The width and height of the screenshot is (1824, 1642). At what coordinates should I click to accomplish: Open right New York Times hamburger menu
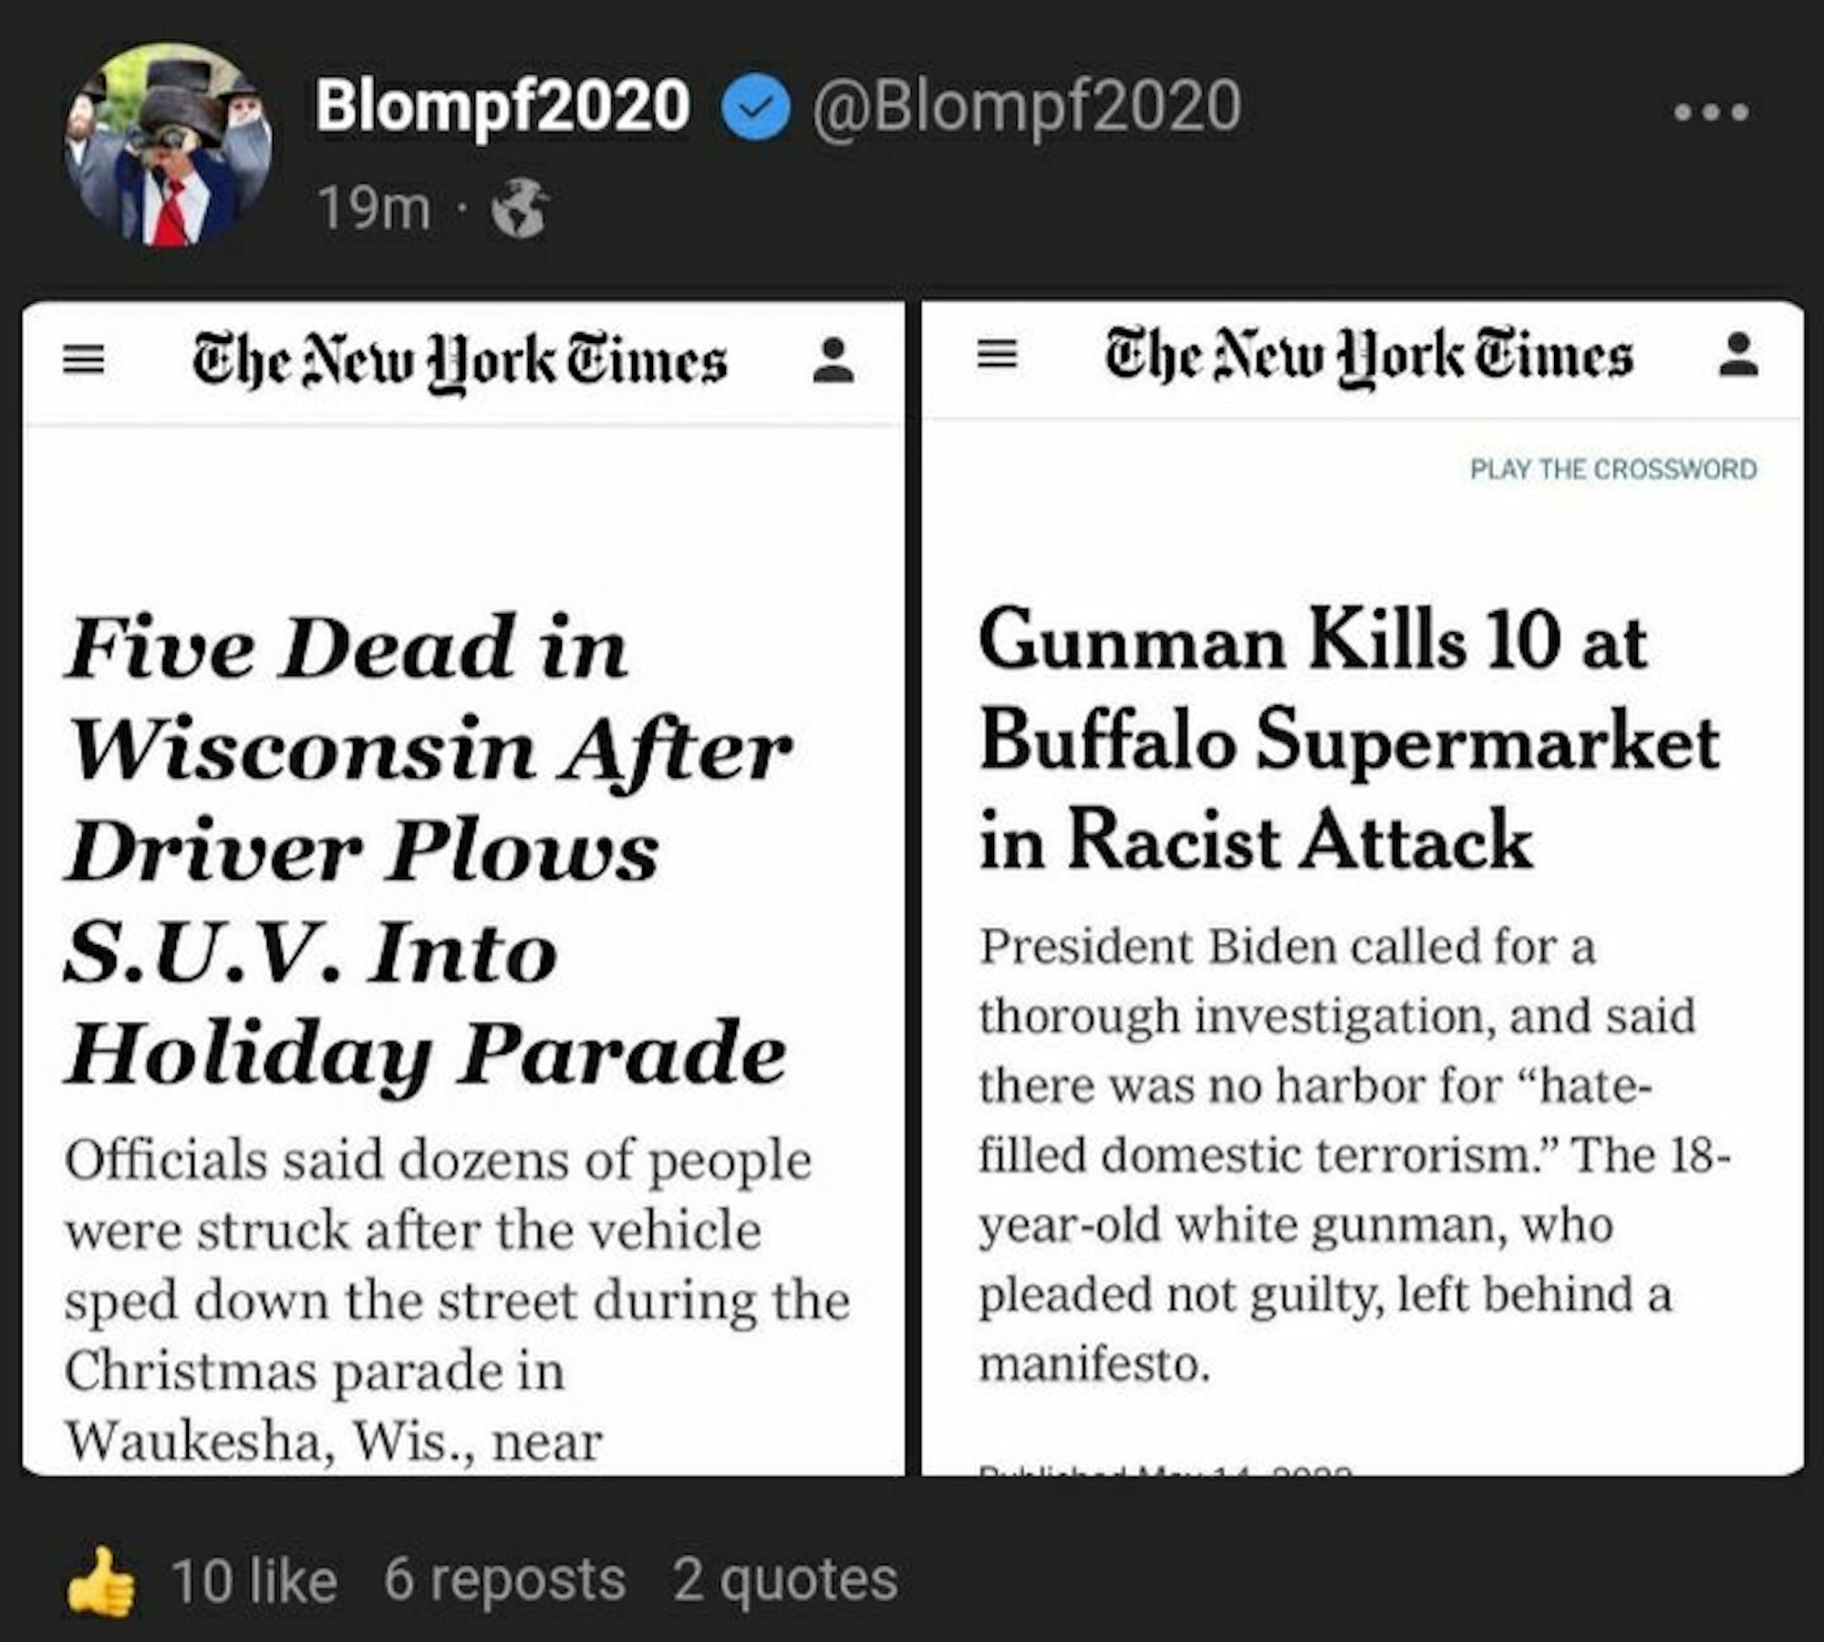point(997,354)
